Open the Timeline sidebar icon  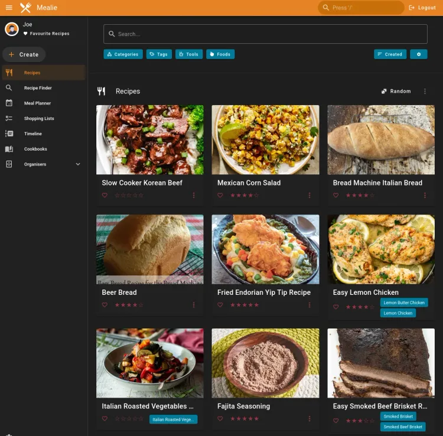(9, 134)
